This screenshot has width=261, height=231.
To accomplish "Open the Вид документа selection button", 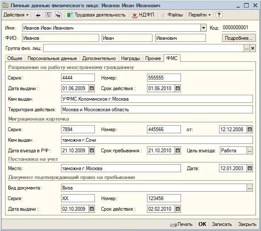I will coord(250,188).
